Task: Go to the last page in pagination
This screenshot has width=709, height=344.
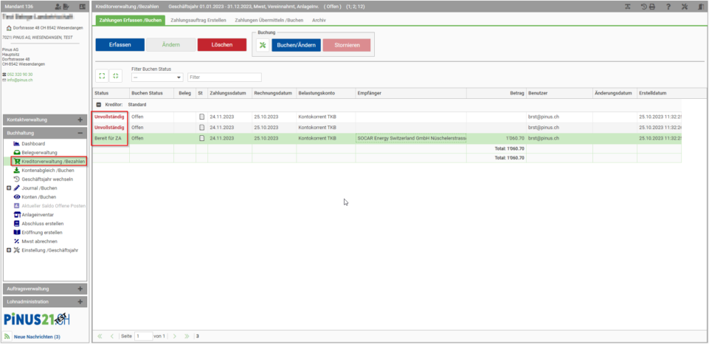Action: pos(187,337)
